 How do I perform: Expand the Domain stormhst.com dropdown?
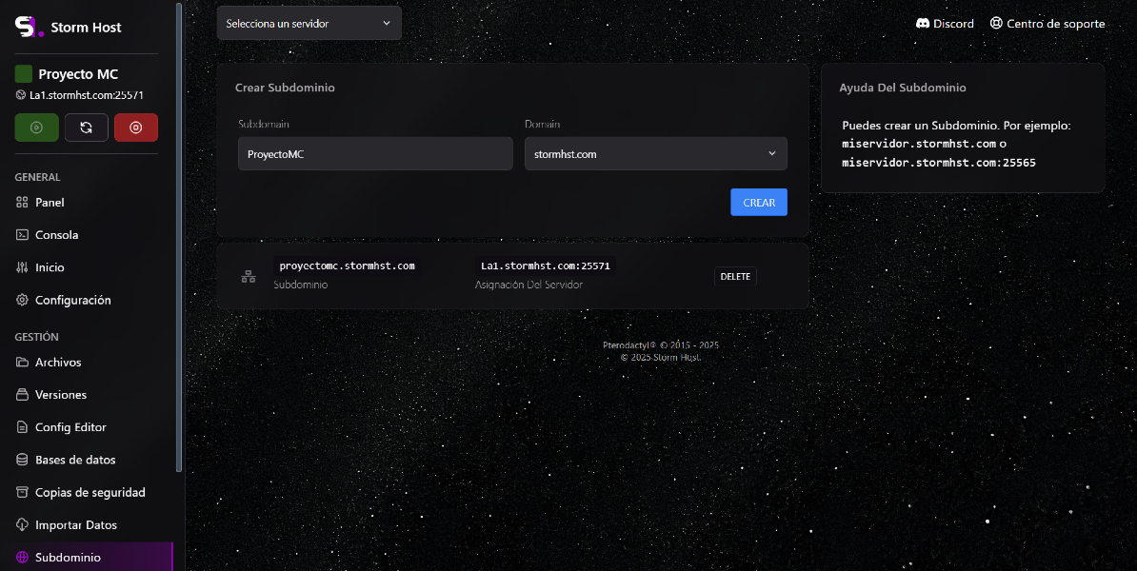pyautogui.click(x=655, y=154)
